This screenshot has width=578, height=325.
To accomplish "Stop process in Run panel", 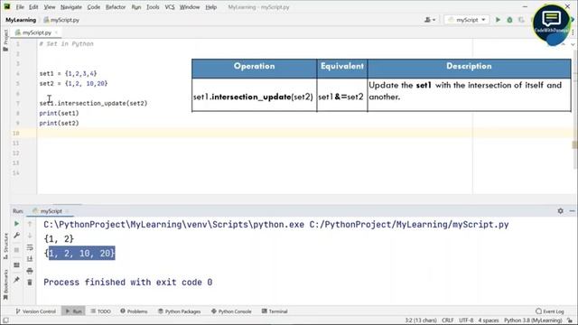I will pyautogui.click(x=16, y=250).
